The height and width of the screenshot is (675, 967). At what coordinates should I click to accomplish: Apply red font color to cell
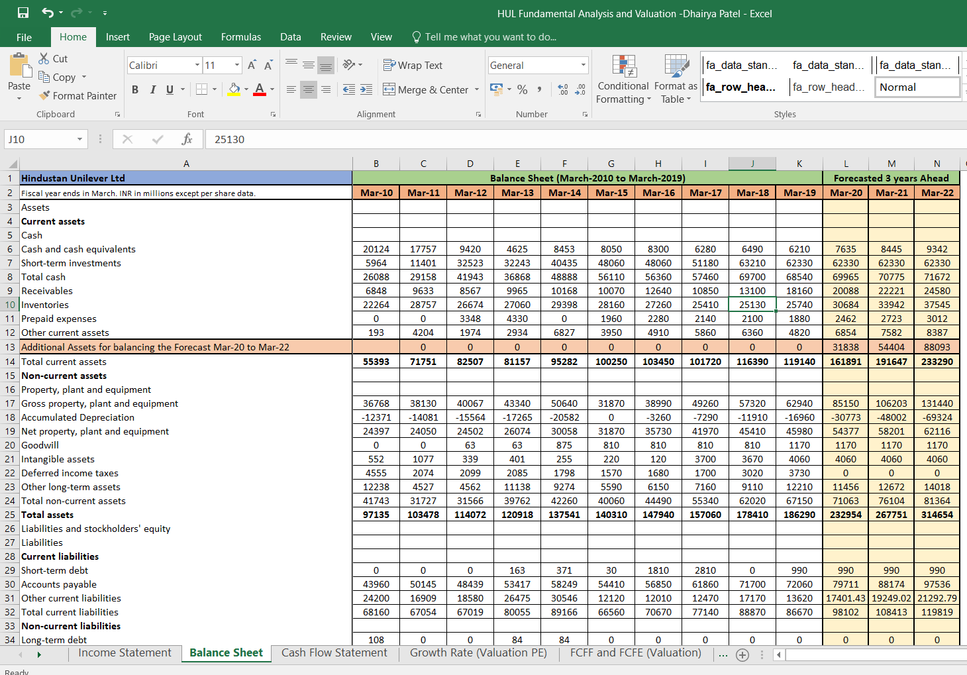point(260,89)
